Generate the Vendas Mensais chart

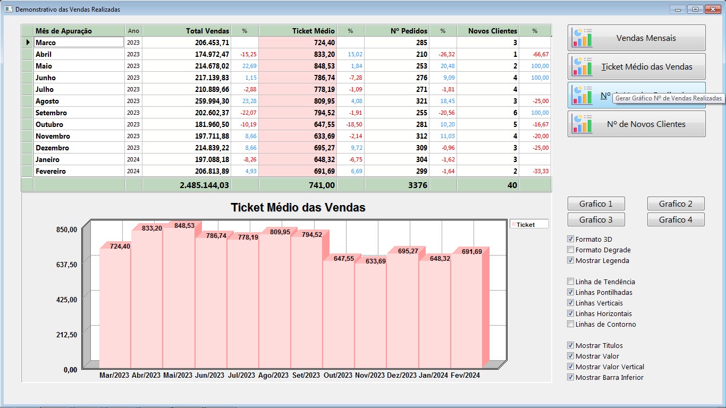click(637, 38)
